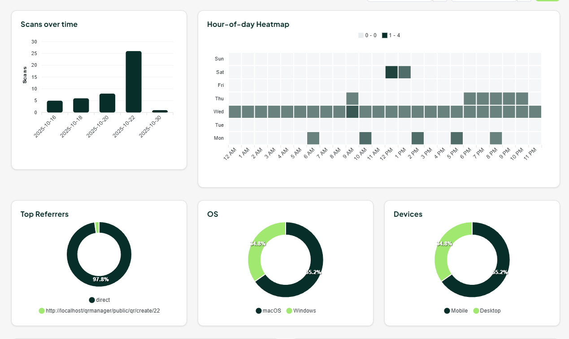Click the direct legend dot under Top Referrers
This screenshot has height=339, width=569.
[x=91, y=300]
